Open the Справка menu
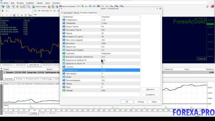 [x=56, y=3]
